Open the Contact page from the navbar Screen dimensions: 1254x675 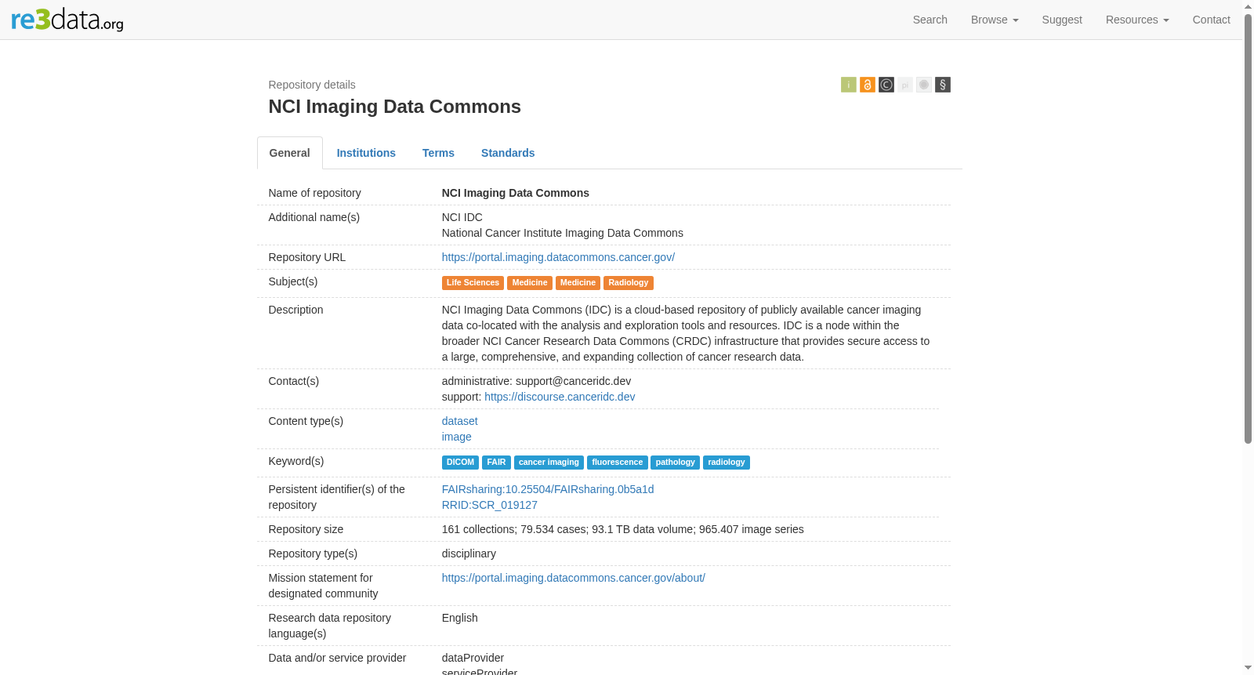coord(1211,20)
